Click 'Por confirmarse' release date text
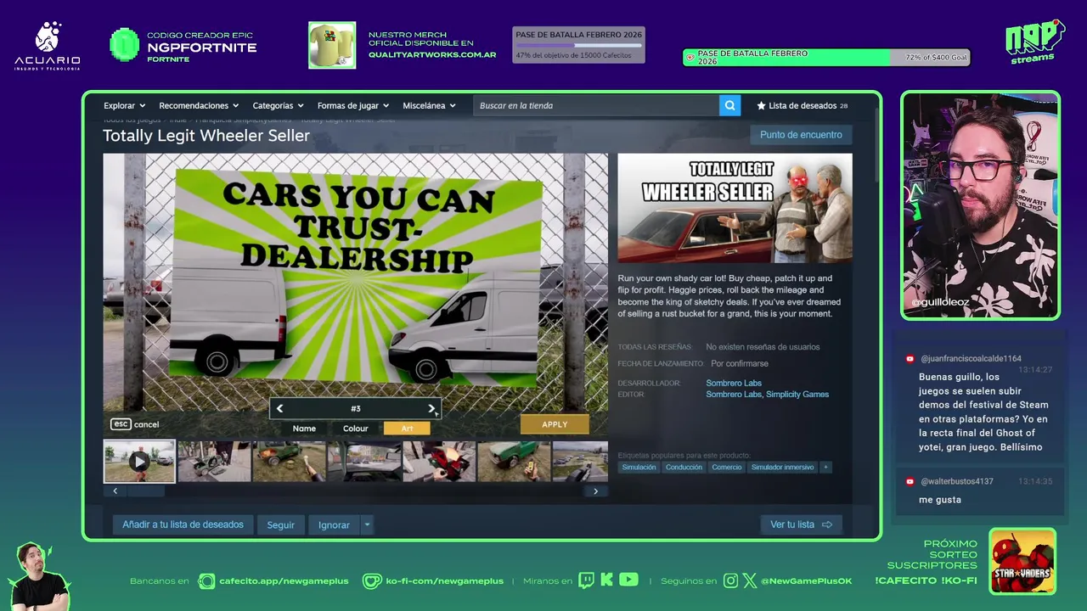Screen dimensions: 1087x611 point(740,363)
